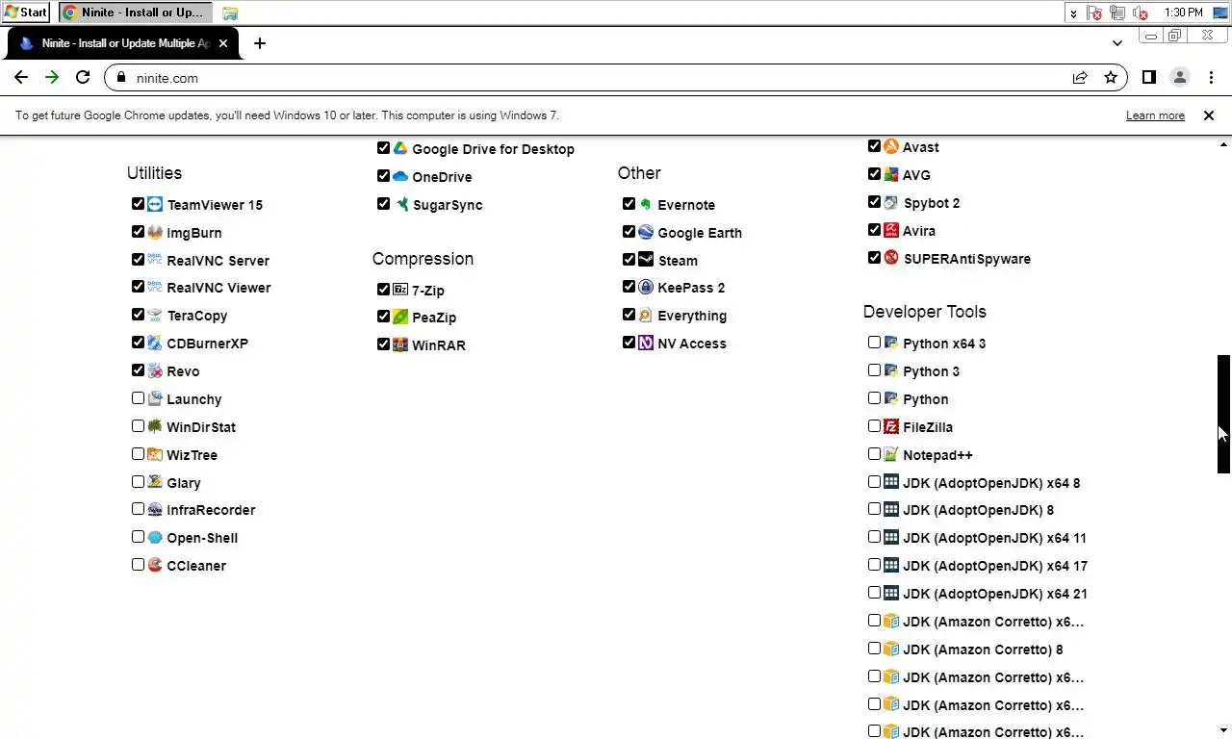Dismiss the Chrome update notification bar
The height and width of the screenshot is (739, 1232).
pyautogui.click(x=1209, y=115)
